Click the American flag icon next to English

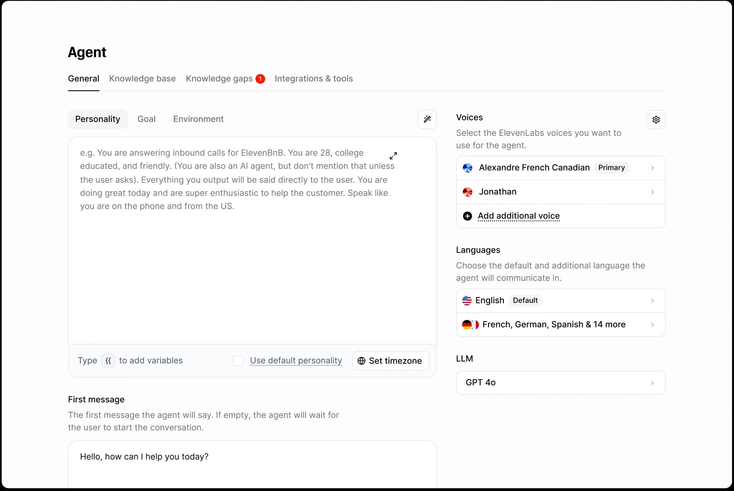(x=466, y=300)
